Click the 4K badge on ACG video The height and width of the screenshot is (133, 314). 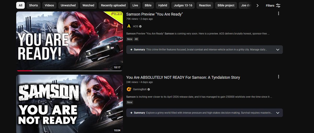point(136,39)
